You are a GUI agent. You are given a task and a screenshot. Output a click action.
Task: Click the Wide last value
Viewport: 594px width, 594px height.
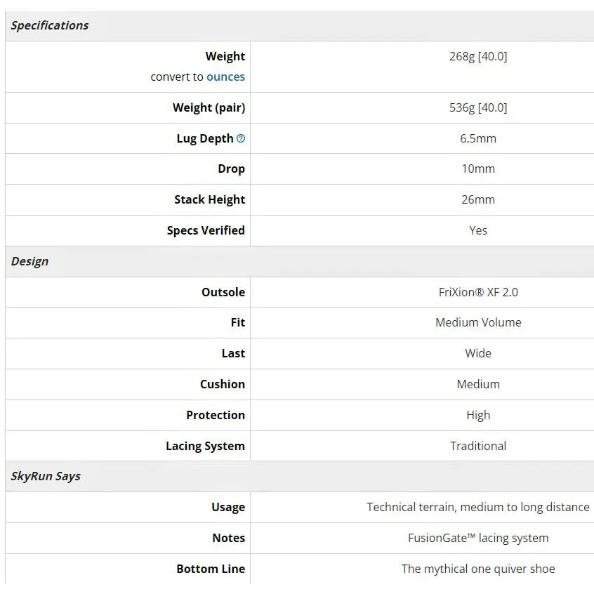pos(478,353)
